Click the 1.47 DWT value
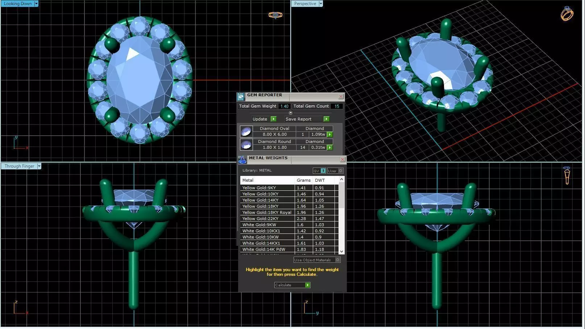585x329 pixels. pyautogui.click(x=319, y=219)
